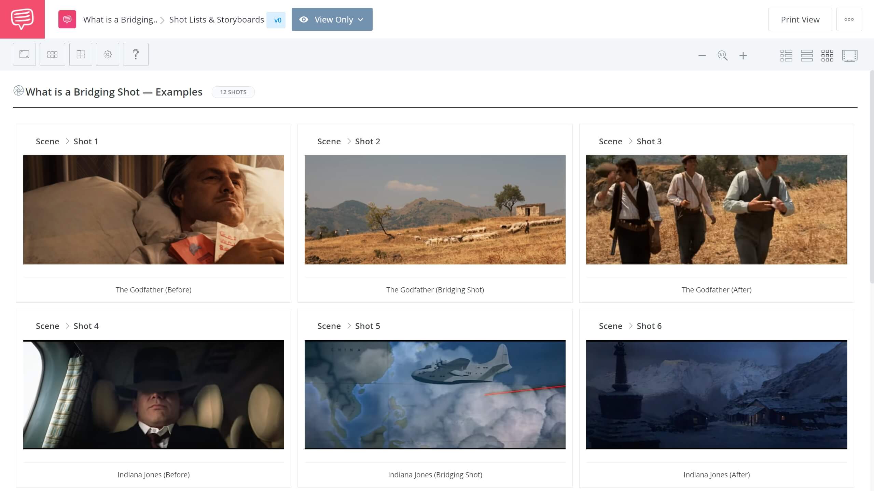
Task: Select the column layout toolbar icon
Action: tap(81, 54)
